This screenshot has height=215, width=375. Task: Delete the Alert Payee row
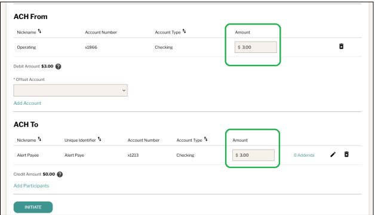(x=346, y=154)
